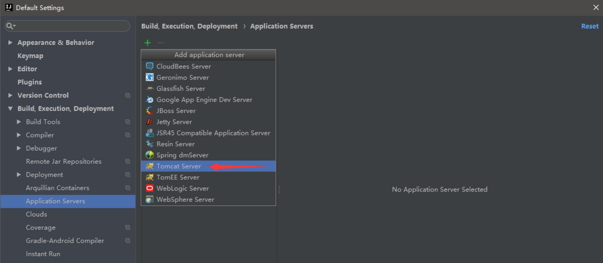Close the Default Settings dialog
The height and width of the screenshot is (263, 603).
[596, 7]
